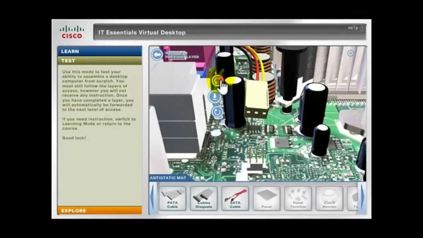Open the EXPLORE mode tab
423x238 pixels.
coord(99,211)
